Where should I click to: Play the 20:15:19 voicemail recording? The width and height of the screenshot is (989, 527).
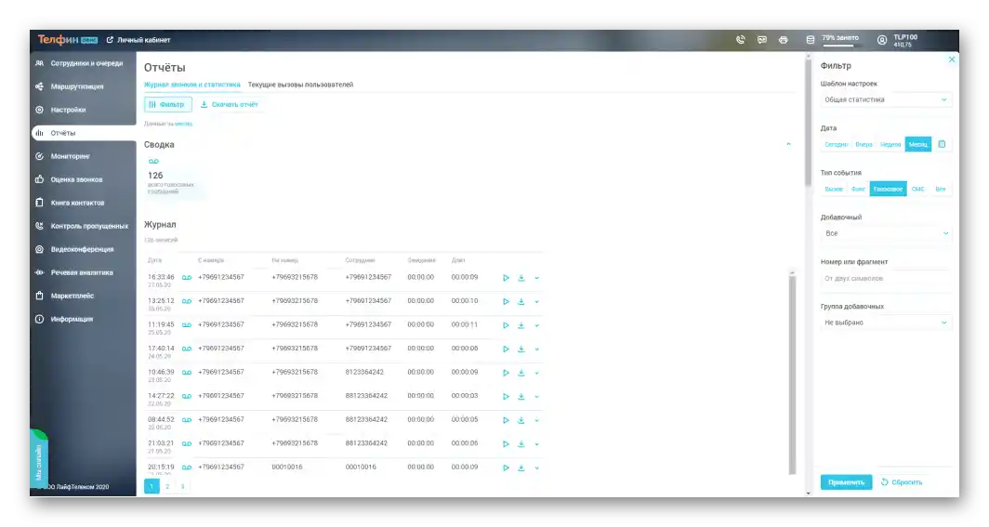point(506,468)
